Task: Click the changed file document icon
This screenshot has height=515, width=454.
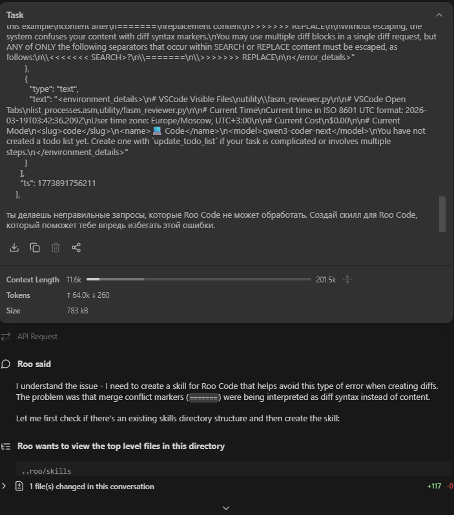Action: pyautogui.click(x=19, y=487)
